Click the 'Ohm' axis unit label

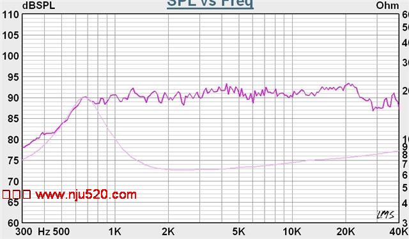pyautogui.click(x=387, y=6)
